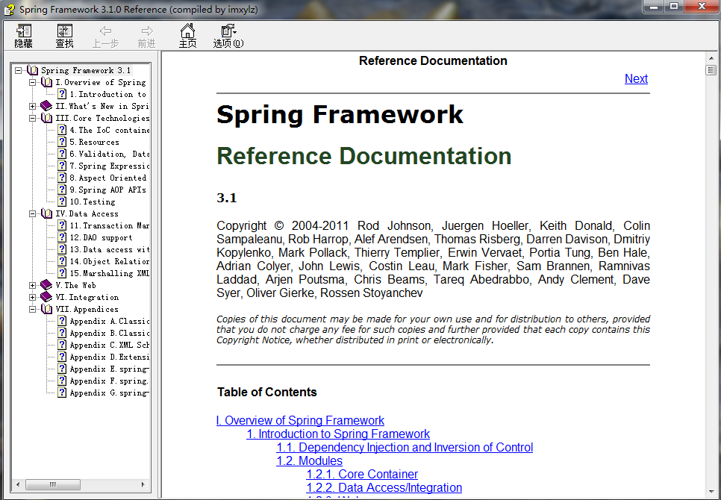Open the 1.2. Modules link
The image size is (721, 500).
(x=310, y=460)
